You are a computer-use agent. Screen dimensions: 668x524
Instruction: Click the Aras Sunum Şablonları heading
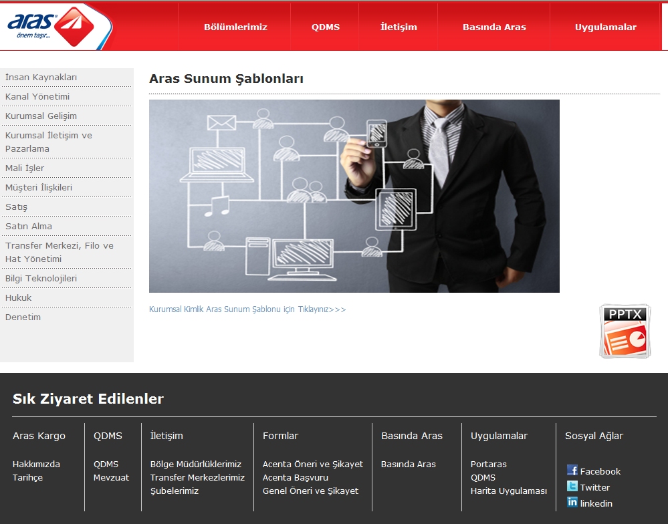[x=226, y=79]
